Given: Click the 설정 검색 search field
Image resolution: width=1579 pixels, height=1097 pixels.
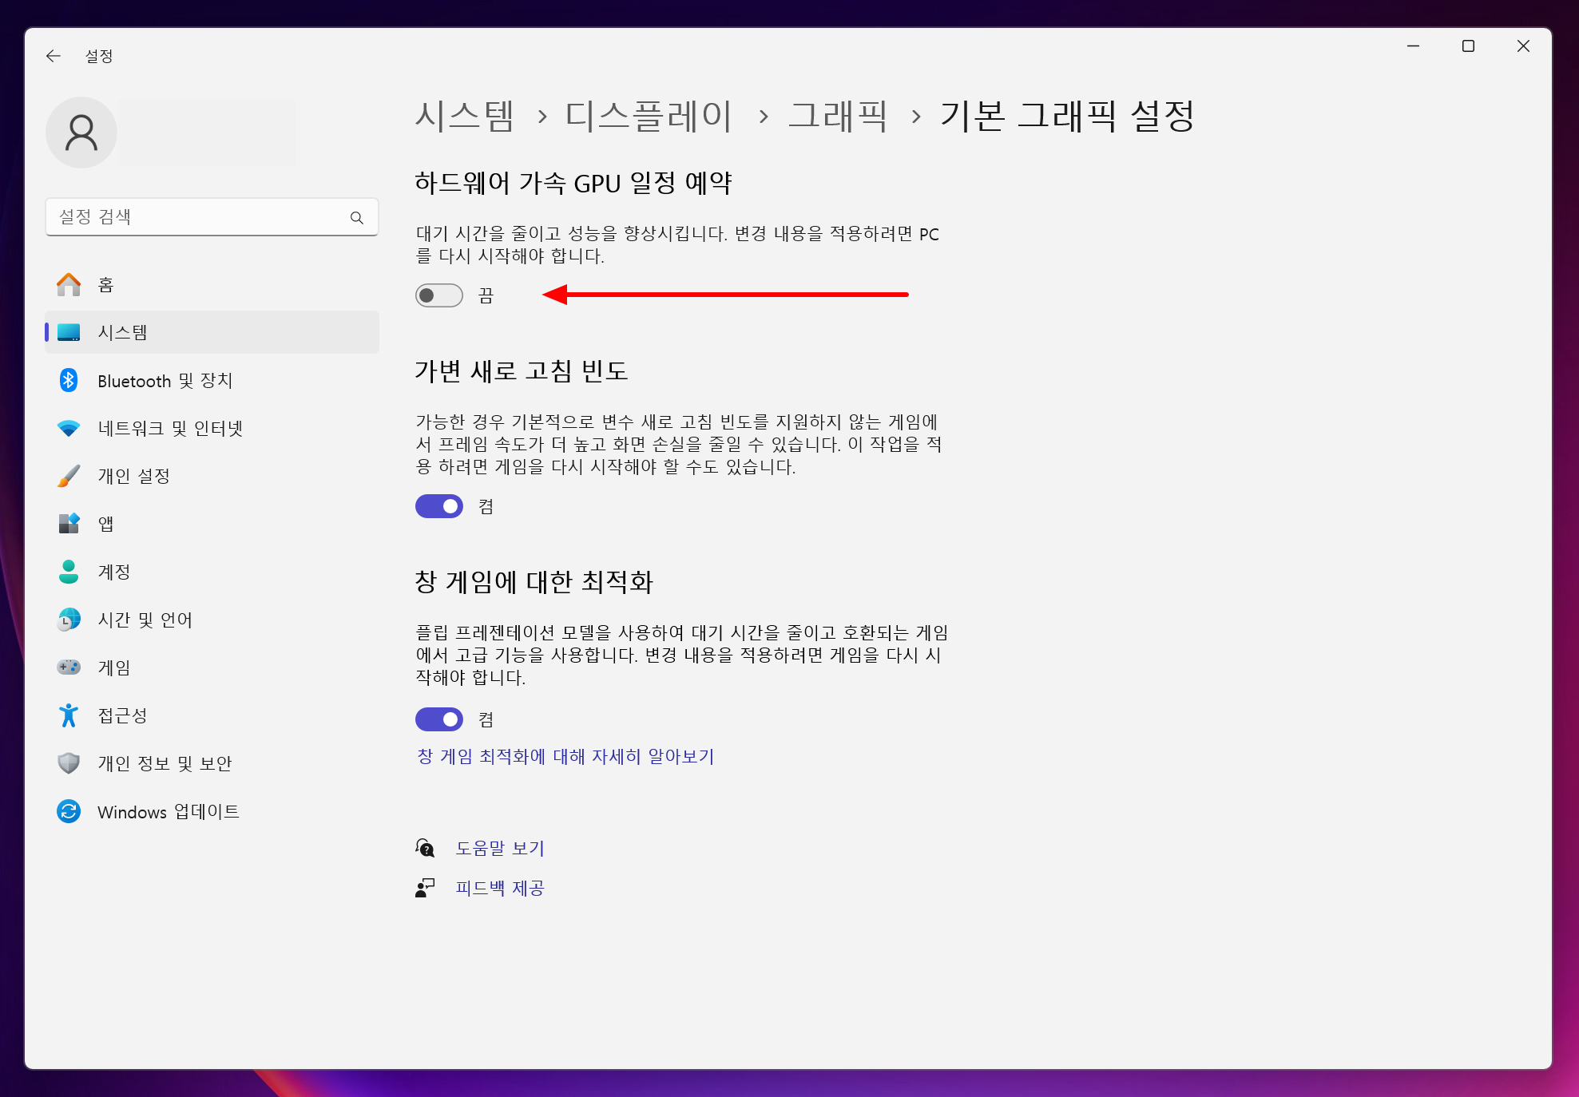Looking at the screenshot, I should (x=200, y=217).
